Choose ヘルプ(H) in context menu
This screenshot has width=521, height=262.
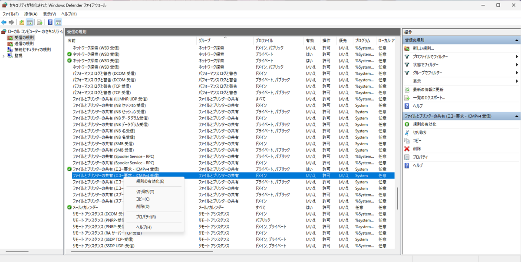click(154, 227)
